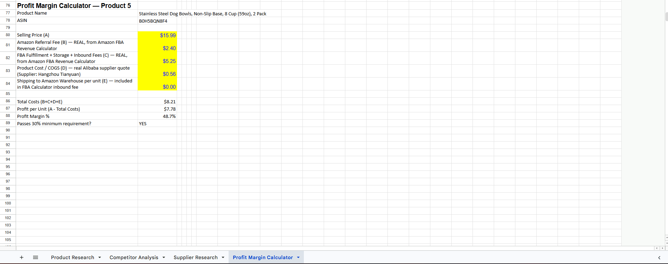This screenshot has width=668, height=264.
Task: Select the Profit Margin value 48.7%
Action: [157, 116]
